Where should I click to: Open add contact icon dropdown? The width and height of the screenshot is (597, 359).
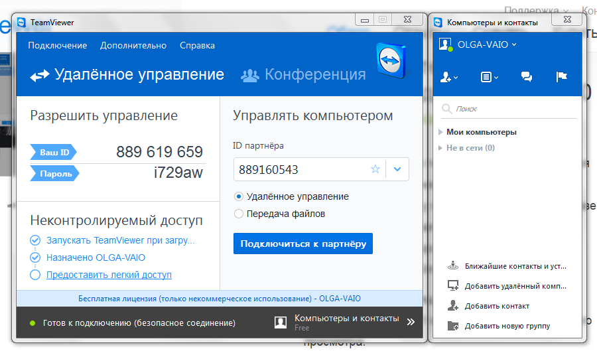tap(449, 77)
